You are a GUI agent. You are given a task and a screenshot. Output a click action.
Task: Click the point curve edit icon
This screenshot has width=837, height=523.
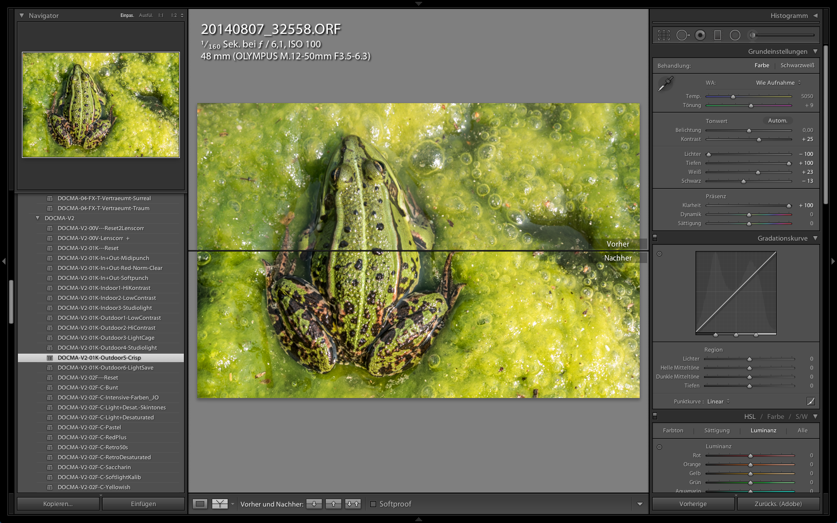(x=811, y=401)
